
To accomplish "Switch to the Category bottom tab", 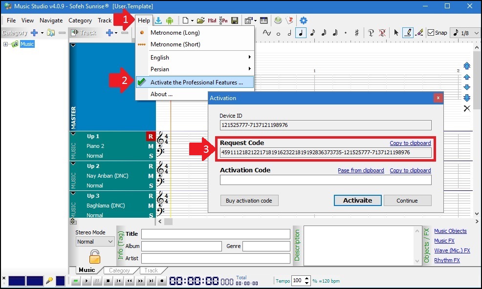I will [x=119, y=270].
